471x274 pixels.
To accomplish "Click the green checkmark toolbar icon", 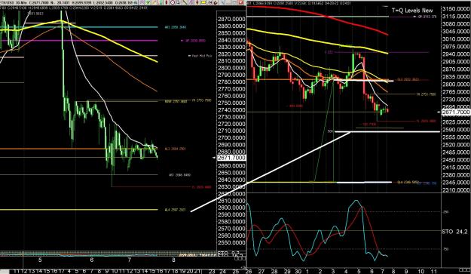I will point(148,2).
